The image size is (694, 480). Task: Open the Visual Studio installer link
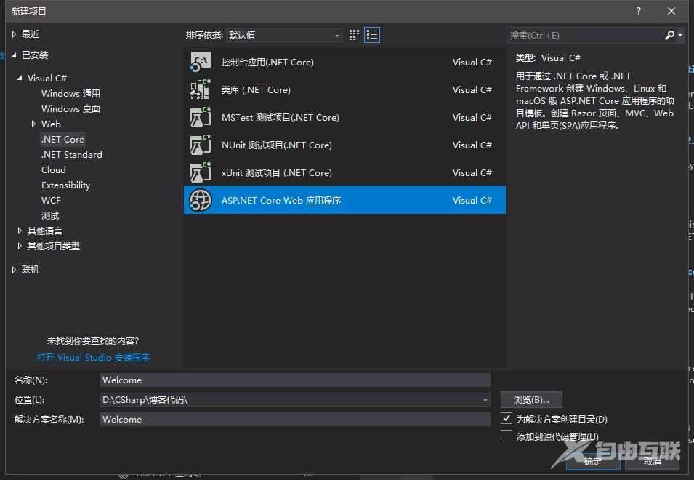93,358
